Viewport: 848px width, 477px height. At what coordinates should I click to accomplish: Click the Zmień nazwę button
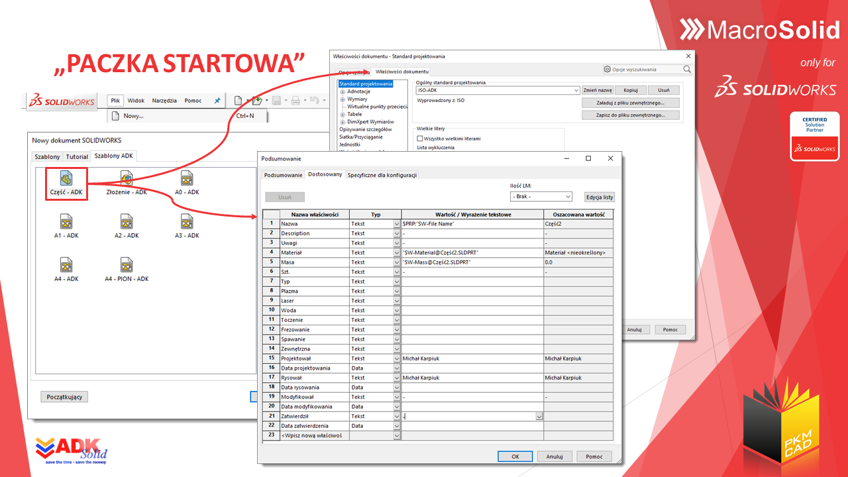click(x=598, y=90)
